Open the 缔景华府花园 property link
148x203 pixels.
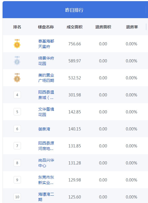click(x=46, y=61)
